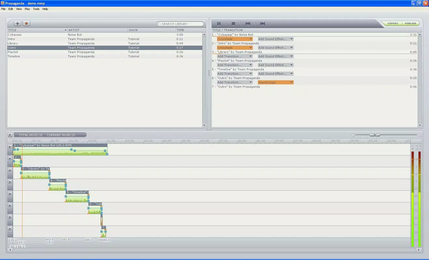
Task: Click the zoom in magnifier icon
Action: 420,135
